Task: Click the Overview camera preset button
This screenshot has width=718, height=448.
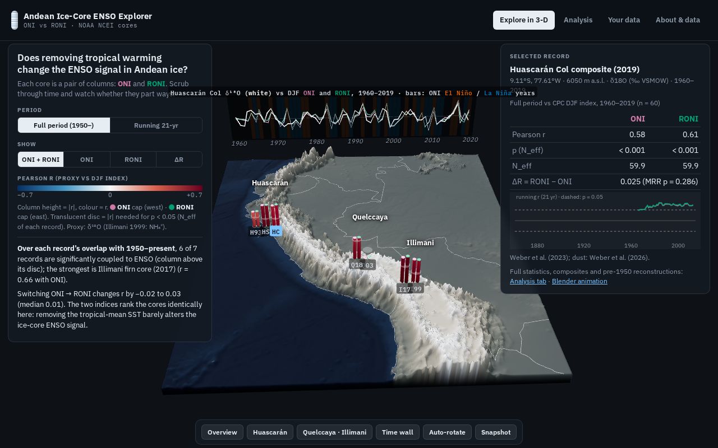Action: [x=223, y=432]
